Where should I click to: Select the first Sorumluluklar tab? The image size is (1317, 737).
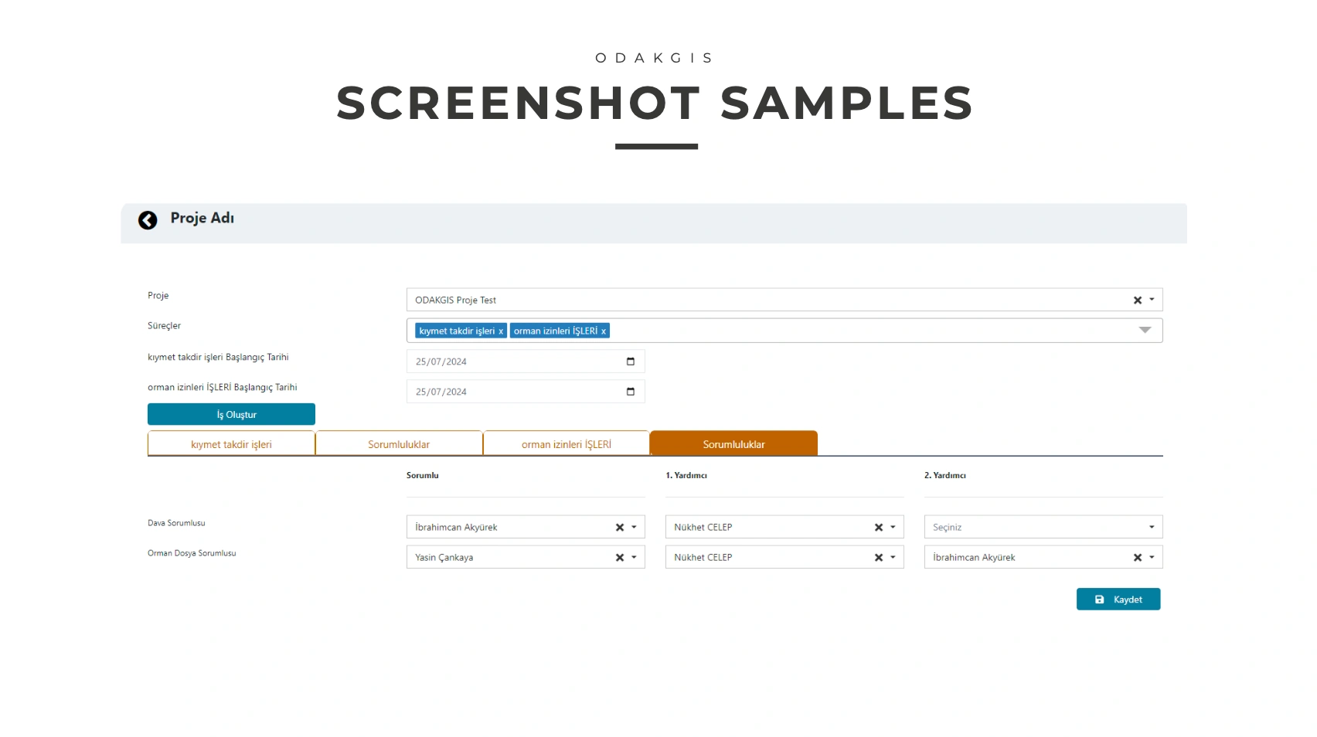pyautogui.click(x=399, y=444)
